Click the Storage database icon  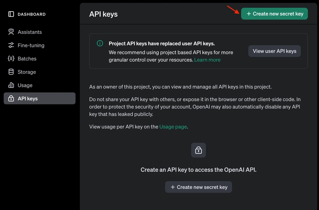click(11, 72)
